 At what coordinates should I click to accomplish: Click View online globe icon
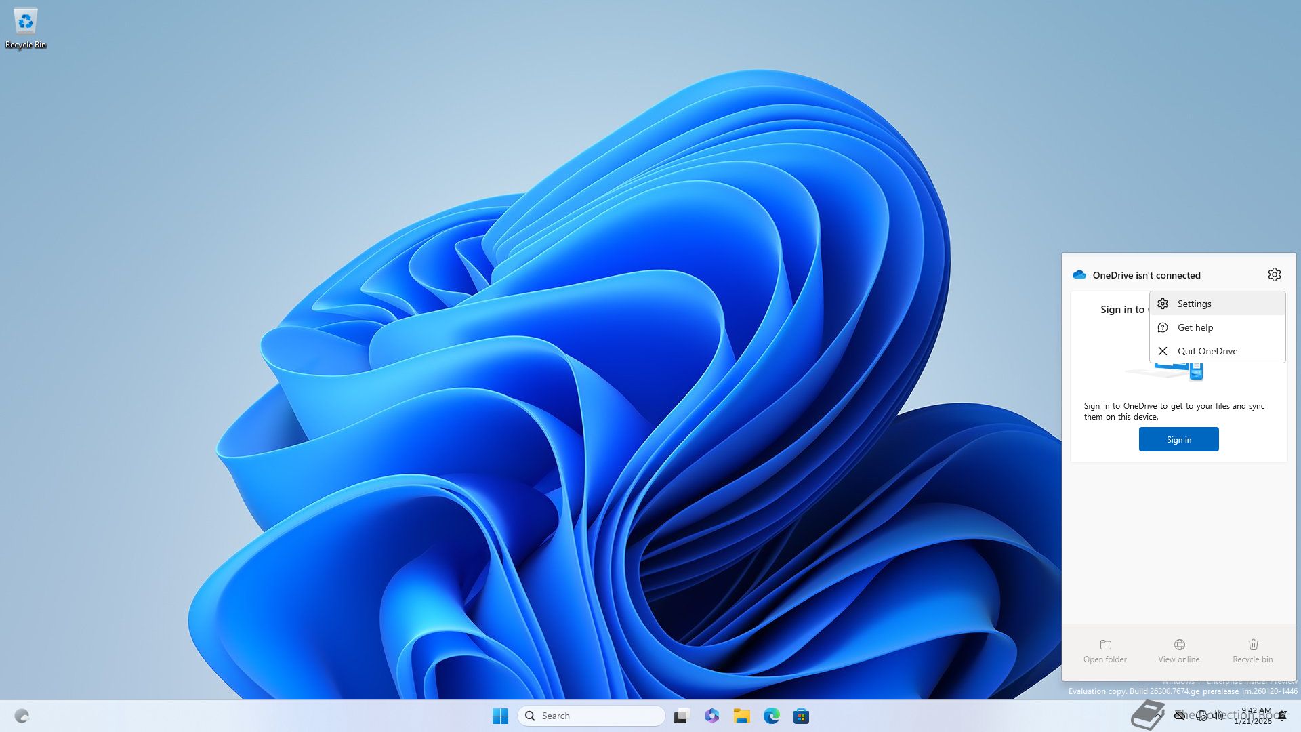tap(1179, 645)
